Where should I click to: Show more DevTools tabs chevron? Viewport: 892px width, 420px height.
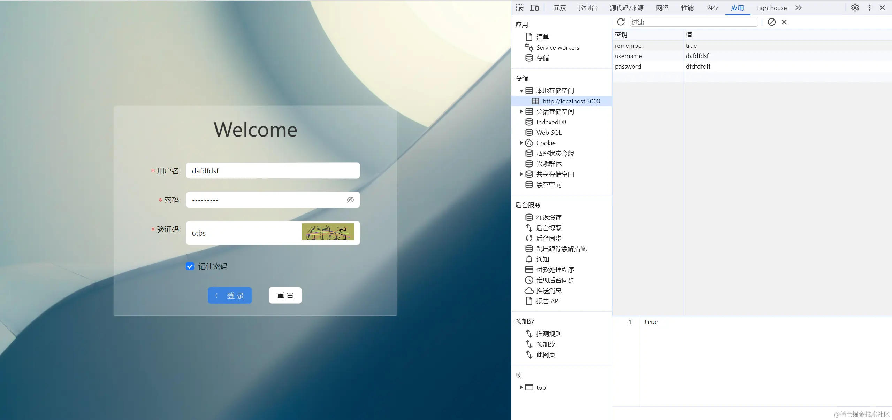tap(799, 8)
